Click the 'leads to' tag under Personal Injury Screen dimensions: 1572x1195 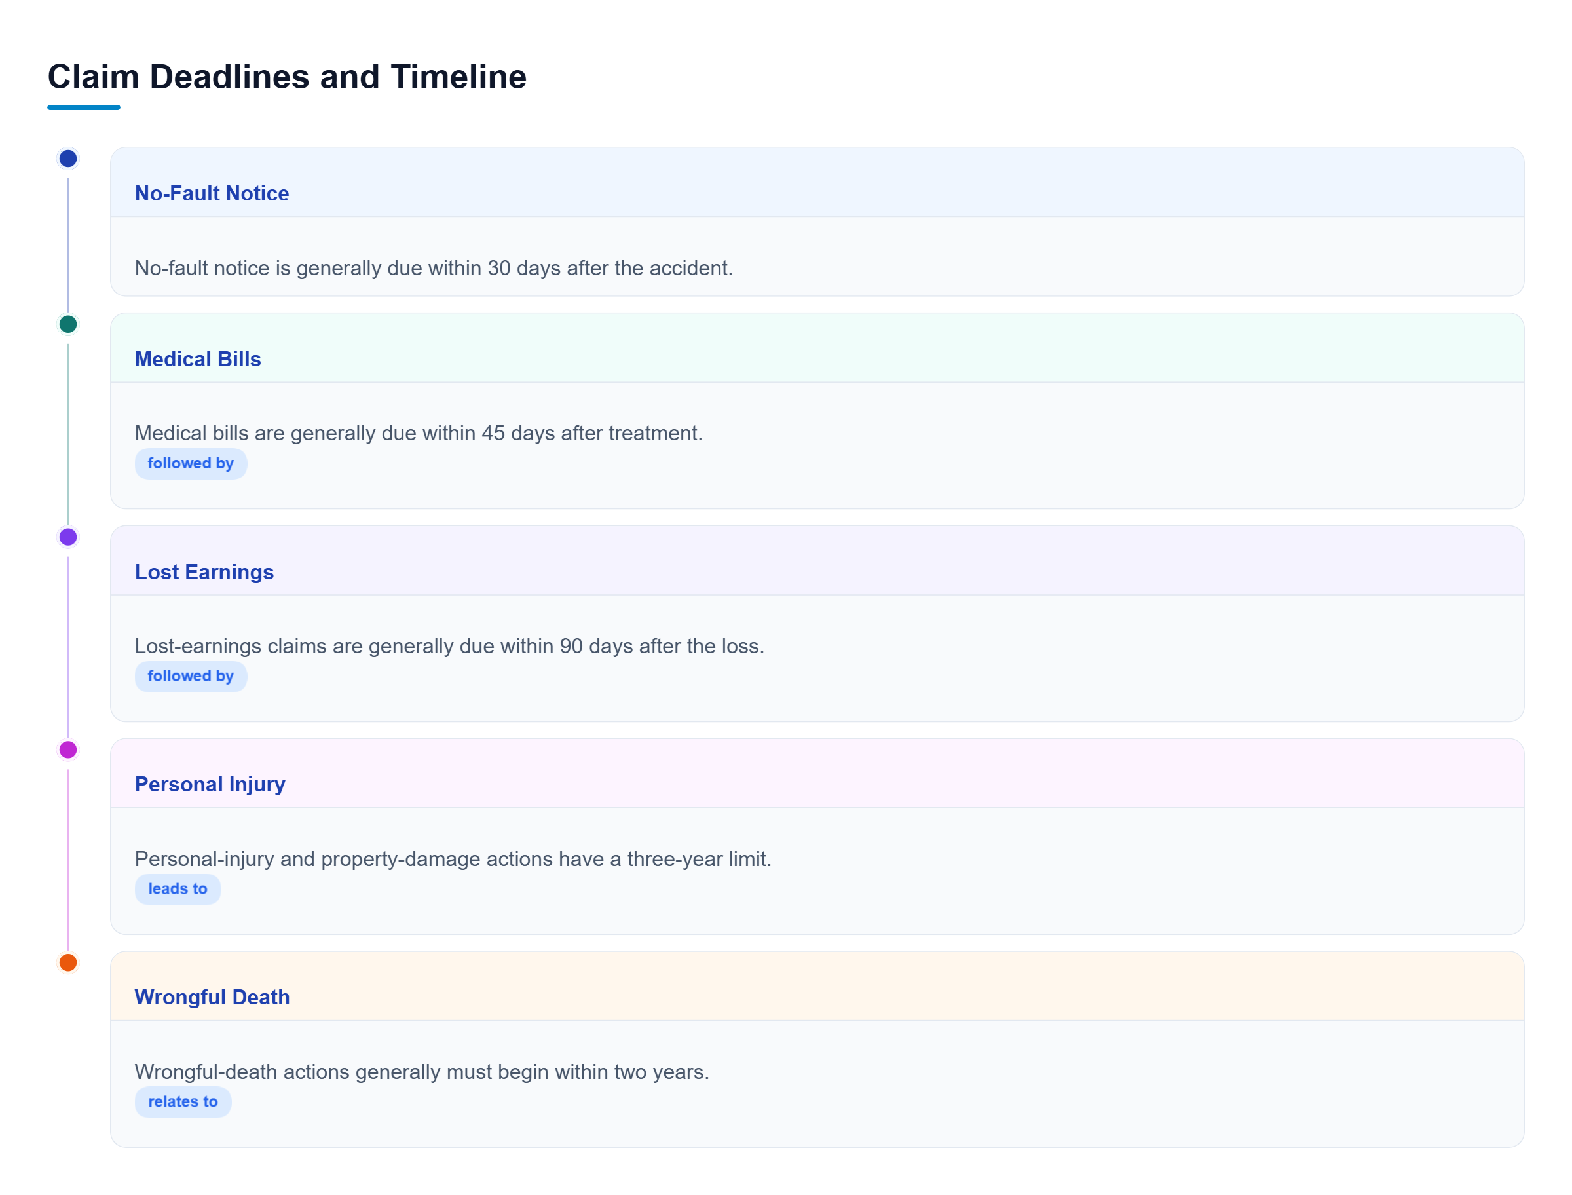click(178, 889)
